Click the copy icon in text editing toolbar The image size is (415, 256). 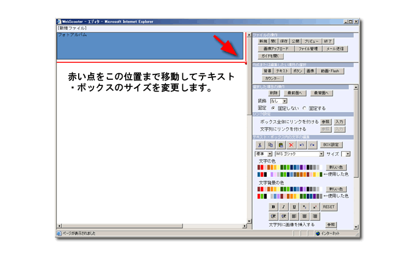coord(270,145)
